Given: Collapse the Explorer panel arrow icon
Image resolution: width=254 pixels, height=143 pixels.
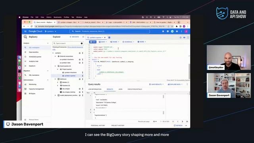Looking at the screenshot, I should 83,37.
